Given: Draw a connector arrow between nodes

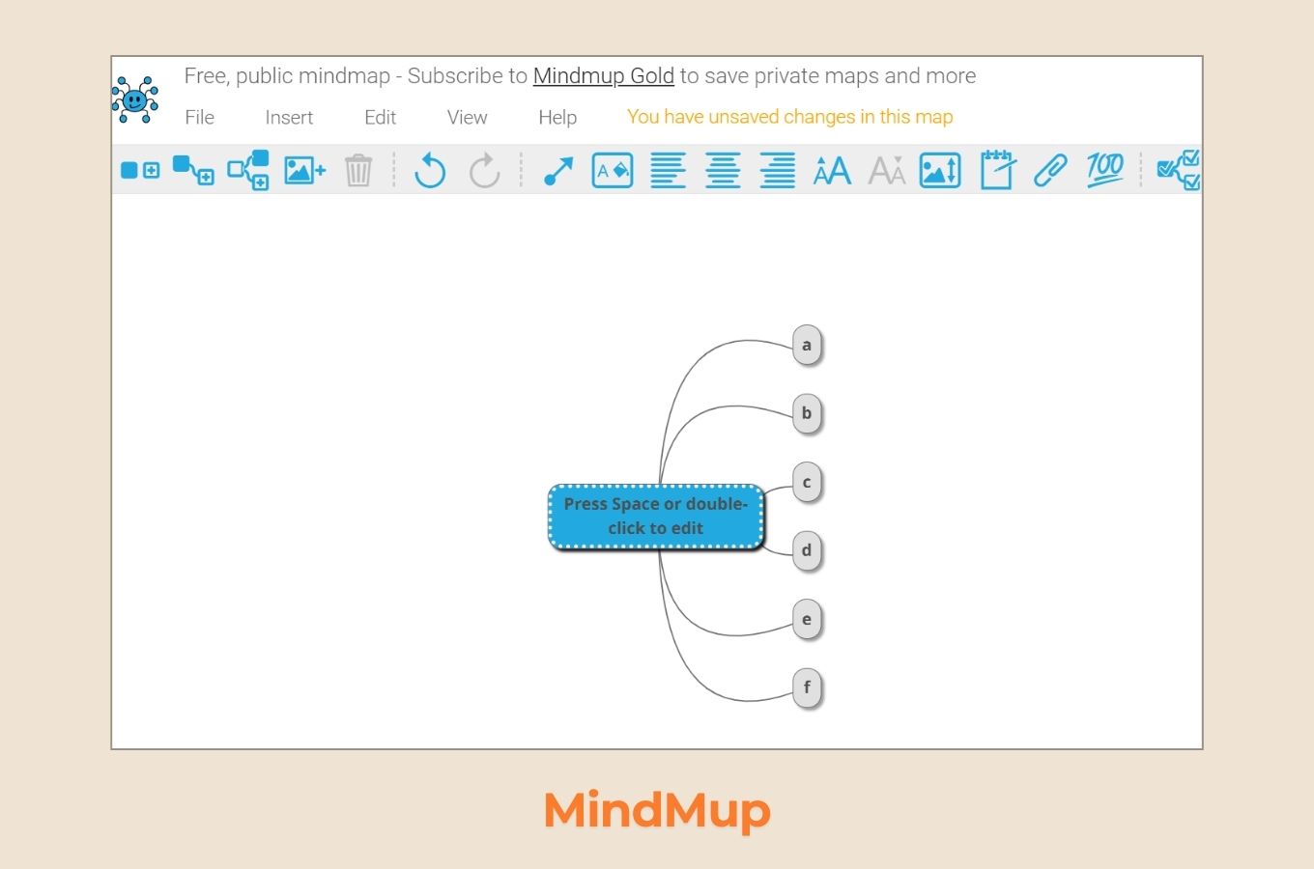Looking at the screenshot, I should click(x=558, y=171).
